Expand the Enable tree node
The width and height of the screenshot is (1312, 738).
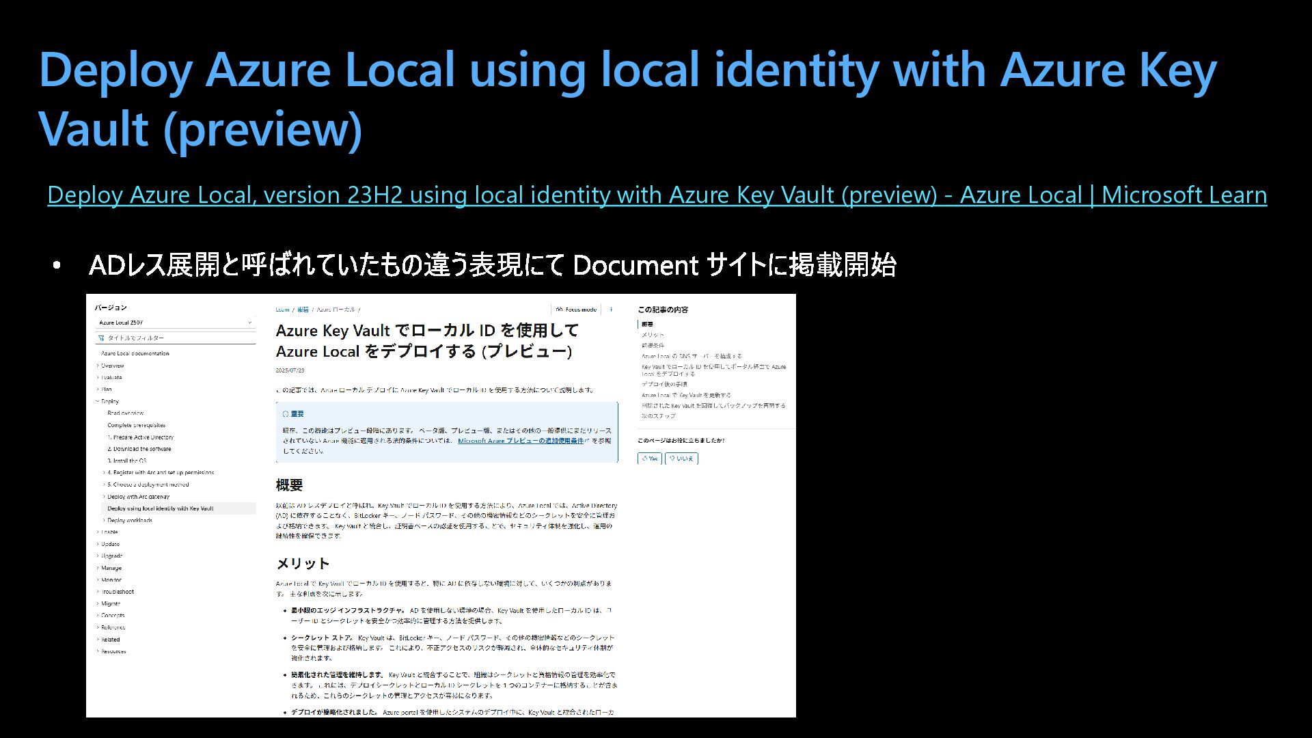pos(107,532)
